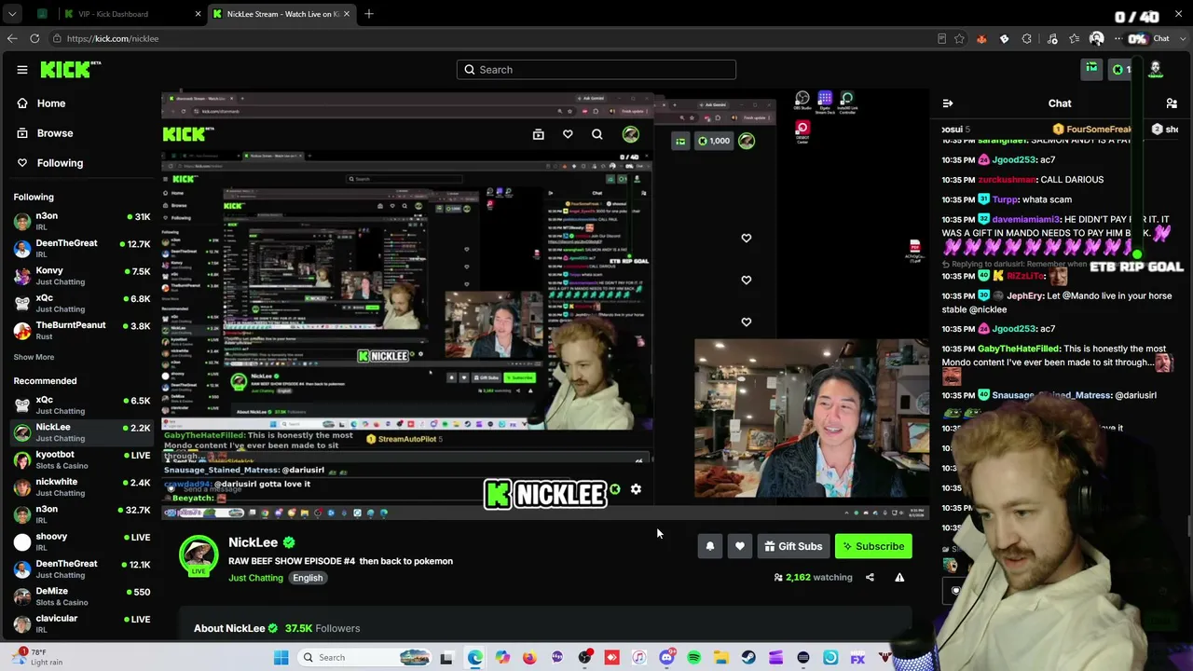Report the stream with the warning icon
Image resolution: width=1193 pixels, height=671 pixels.
click(x=899, y=578)
